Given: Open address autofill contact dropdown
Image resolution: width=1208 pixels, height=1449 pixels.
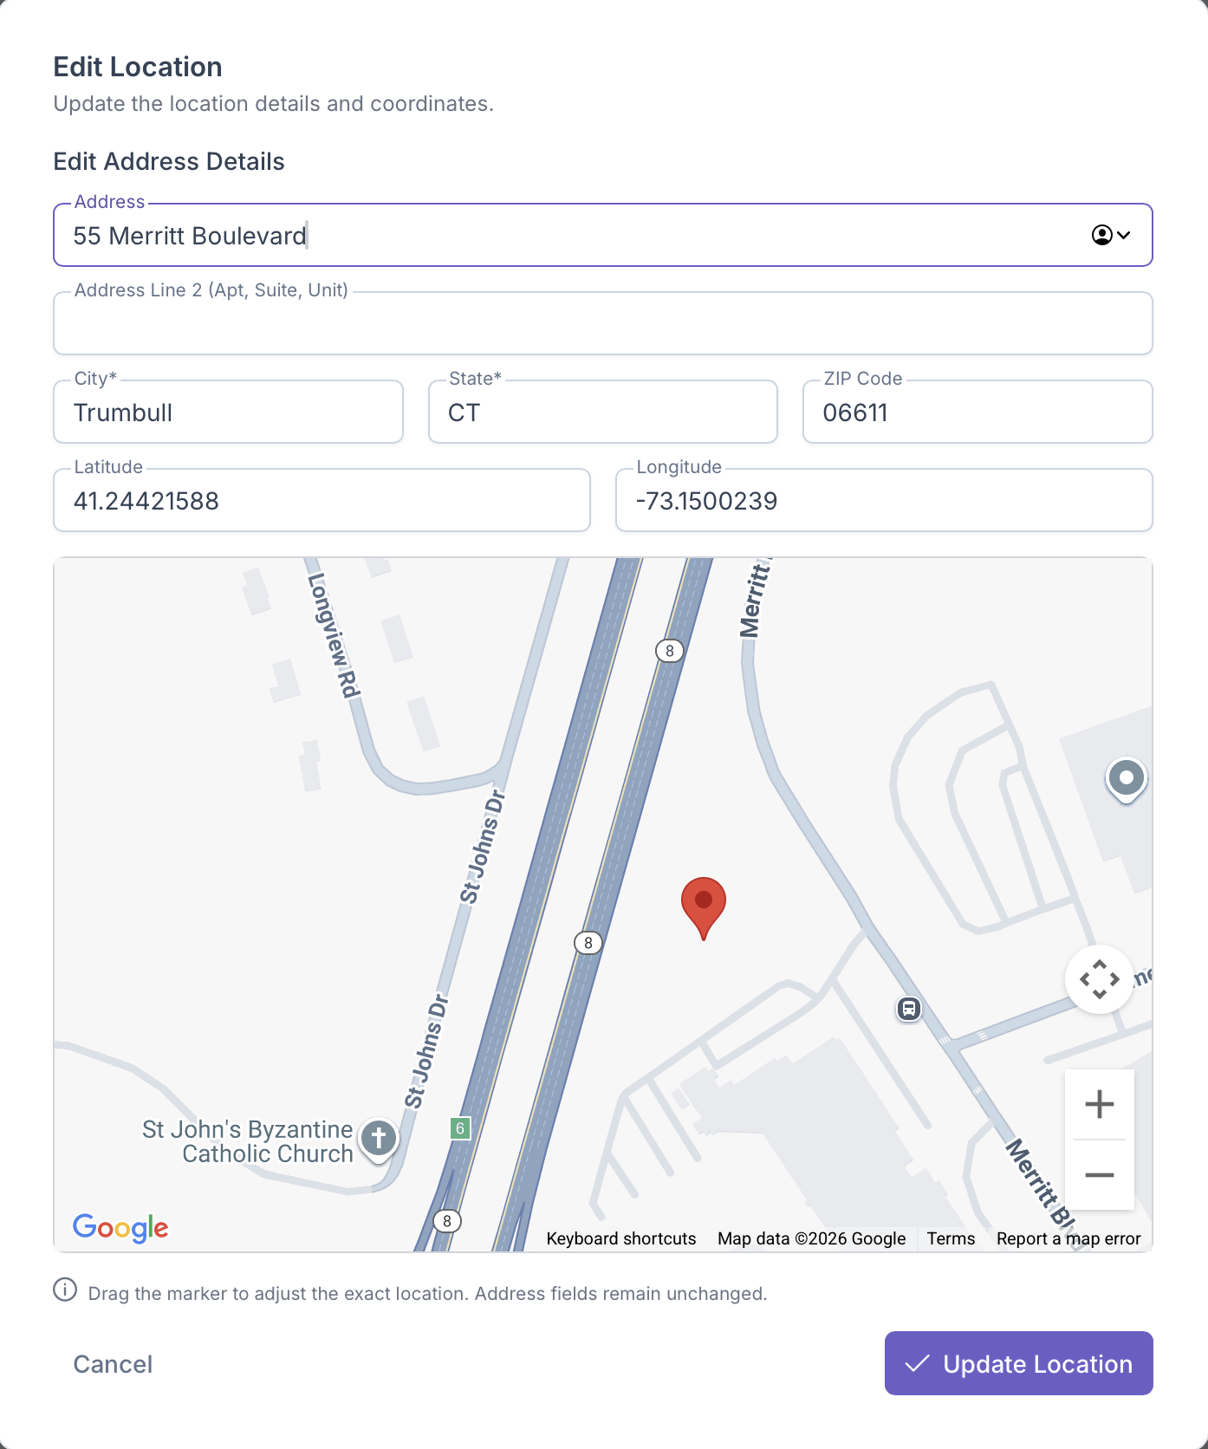Looking at the screenshot, I should coord(1110,235).
